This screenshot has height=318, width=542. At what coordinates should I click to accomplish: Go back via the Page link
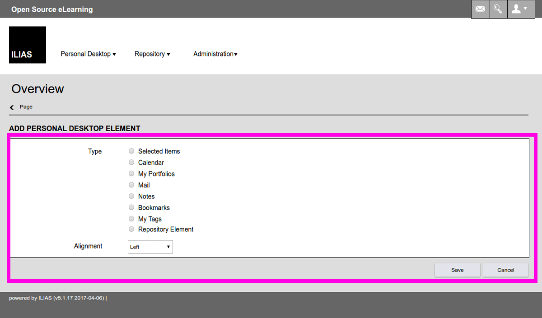tap(26, 107)
